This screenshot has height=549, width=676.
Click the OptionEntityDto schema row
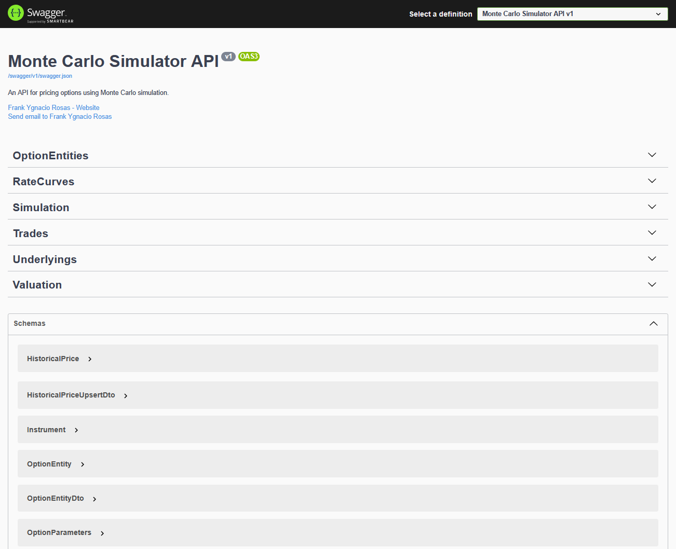pos(56,498)
